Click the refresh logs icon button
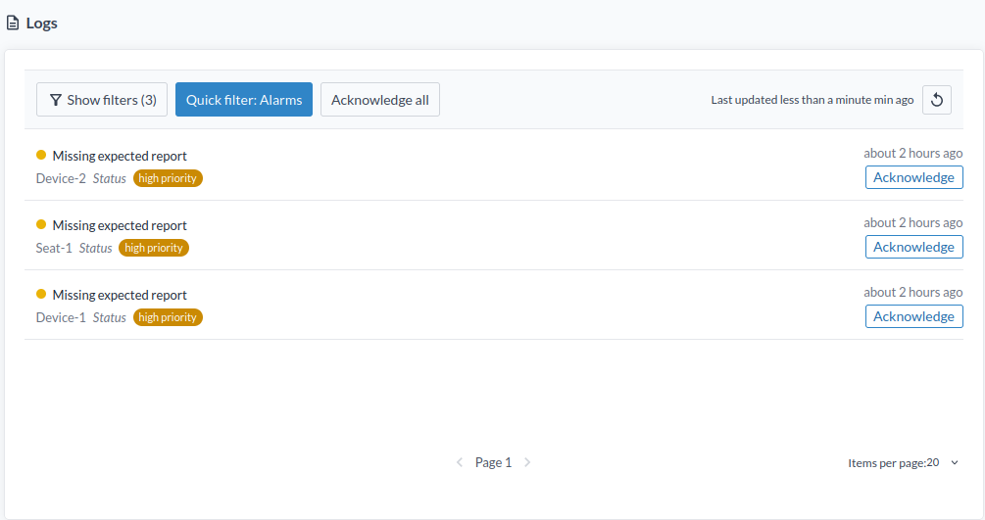The image size is (985, 520). coord(936,100)
